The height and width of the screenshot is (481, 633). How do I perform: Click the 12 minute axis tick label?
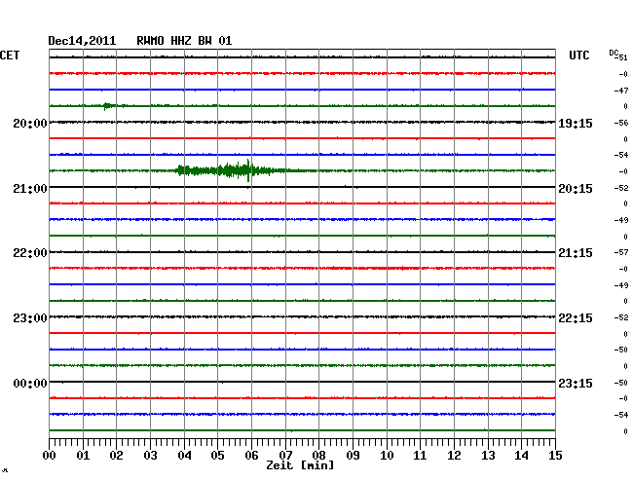point(454,456)
